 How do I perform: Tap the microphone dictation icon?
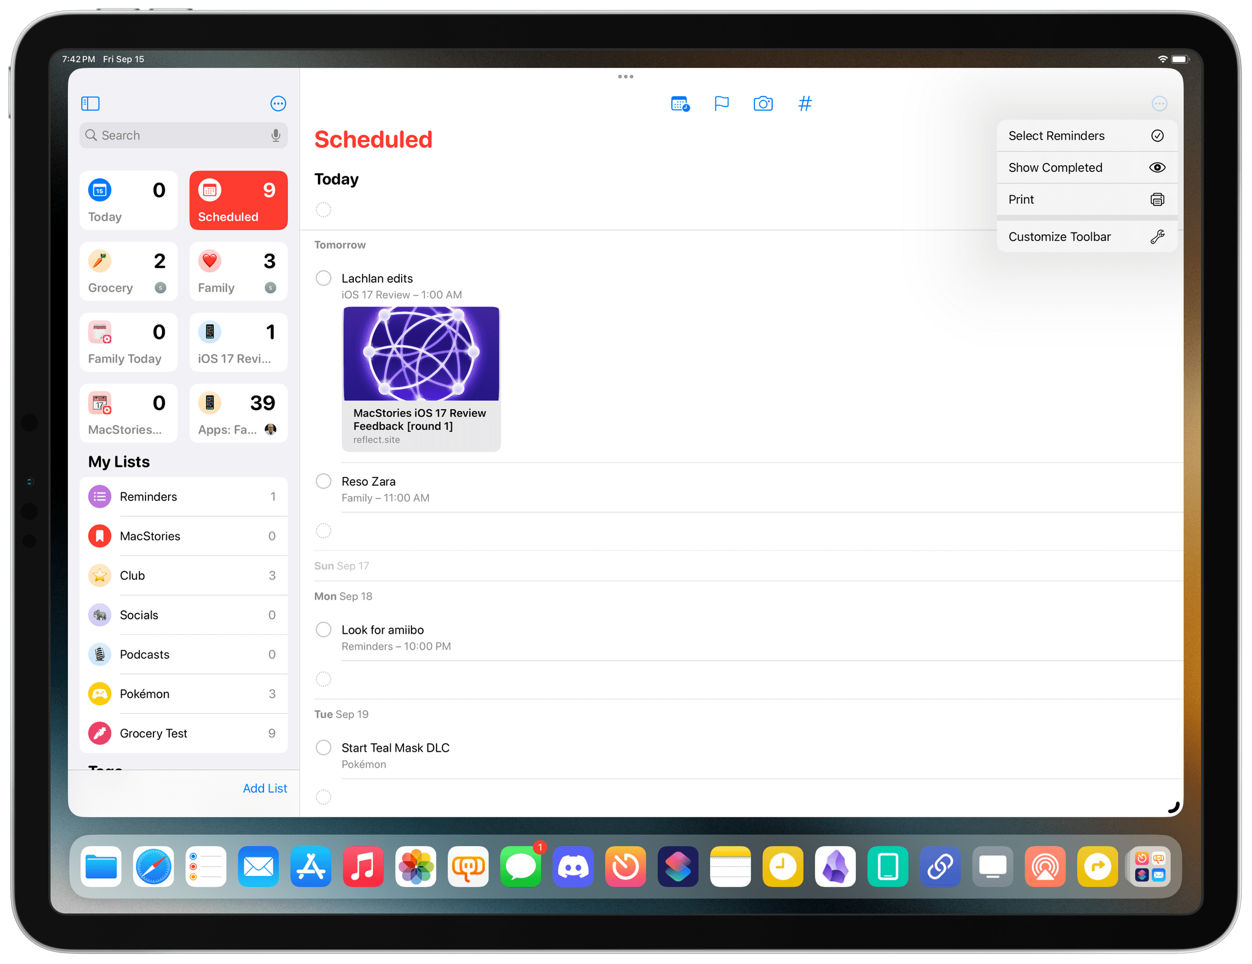click(276, 135)
